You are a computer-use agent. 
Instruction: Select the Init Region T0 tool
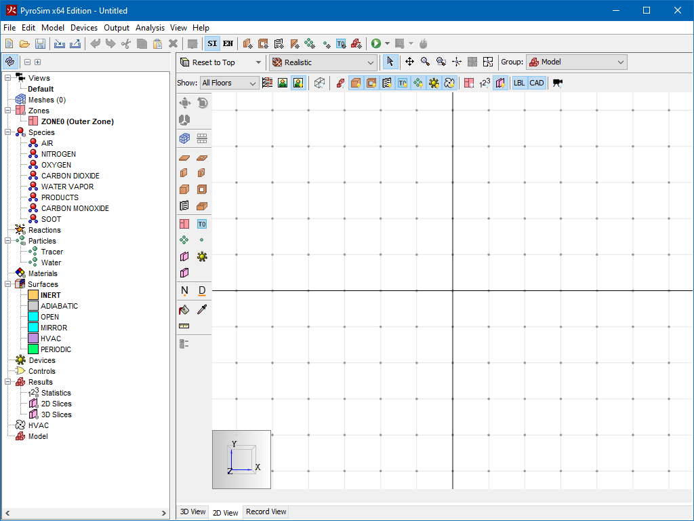coord(202,224)
